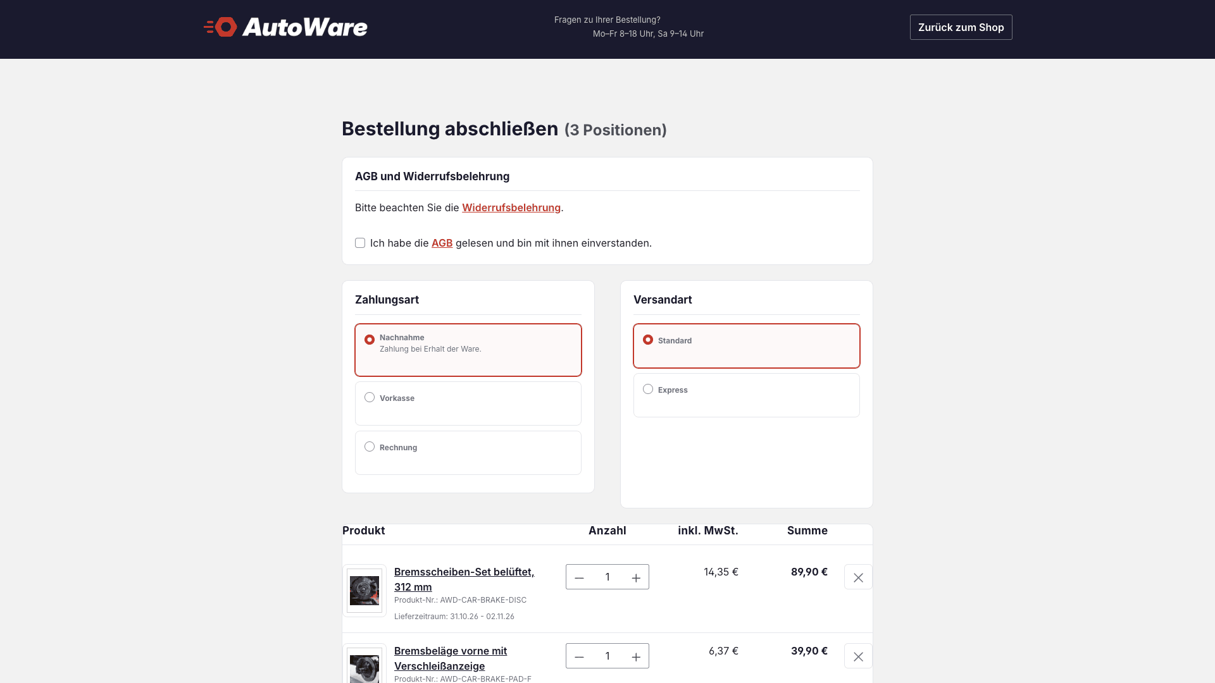The height and width of the screenshot is (683, 1215).
Task: Click the Summe column header
Action: point(807,531)
